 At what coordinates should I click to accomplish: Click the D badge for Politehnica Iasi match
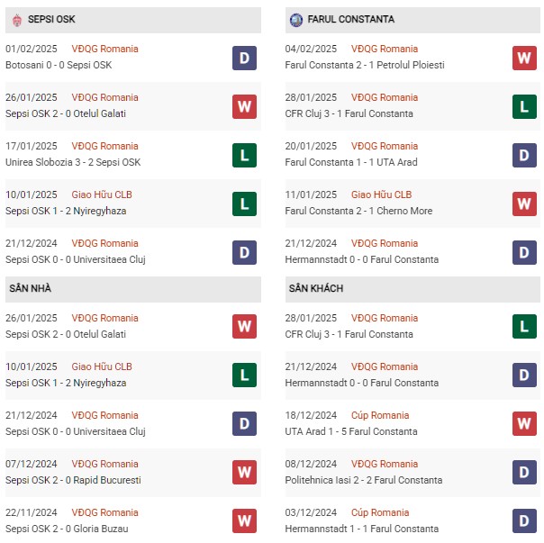[x=524, y=472]
